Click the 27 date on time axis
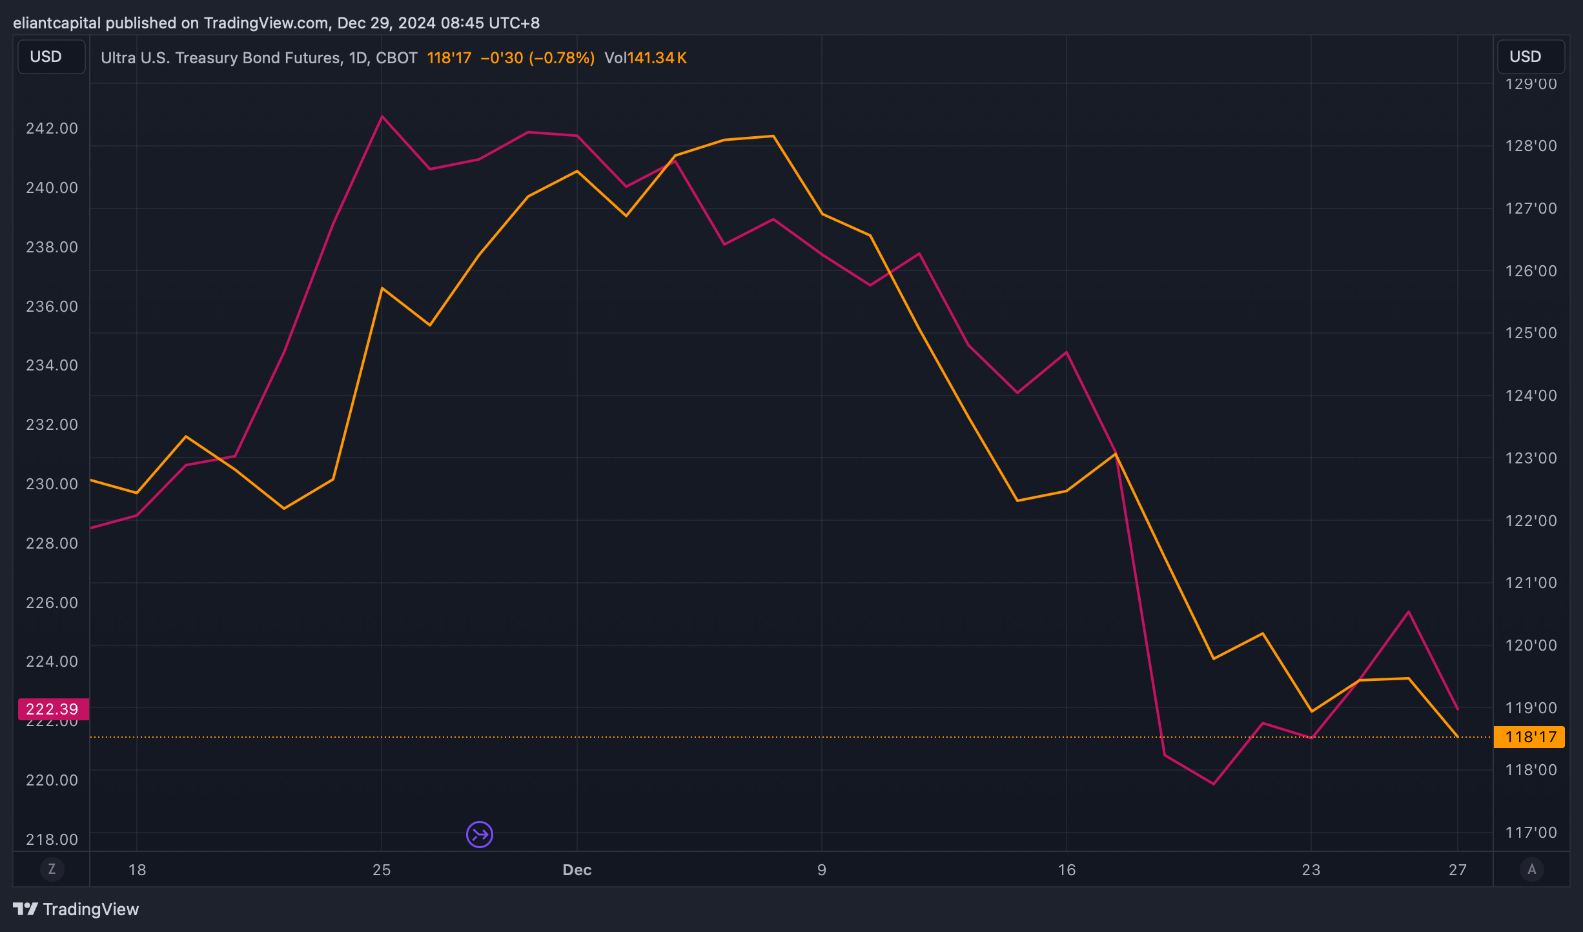 pyautogui.click(x=1457, y=869)
